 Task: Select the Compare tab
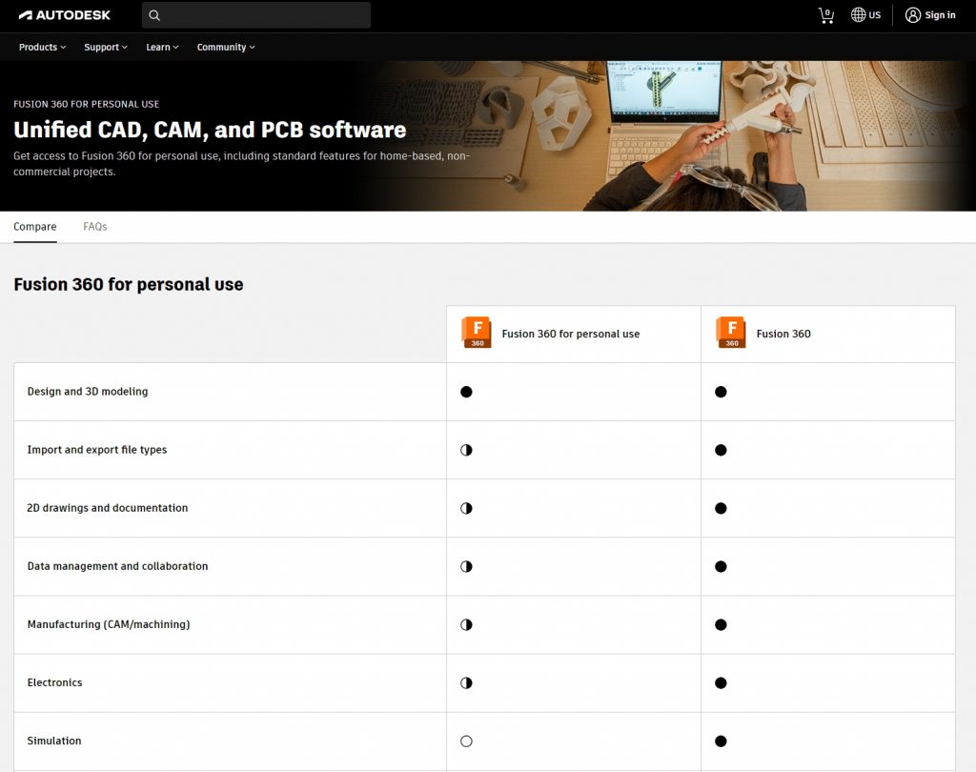click(x=35, y=227)
